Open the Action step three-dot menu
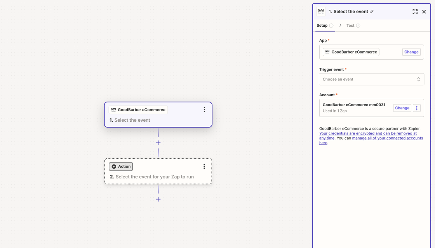435x249 pixels. coord(204,166)
